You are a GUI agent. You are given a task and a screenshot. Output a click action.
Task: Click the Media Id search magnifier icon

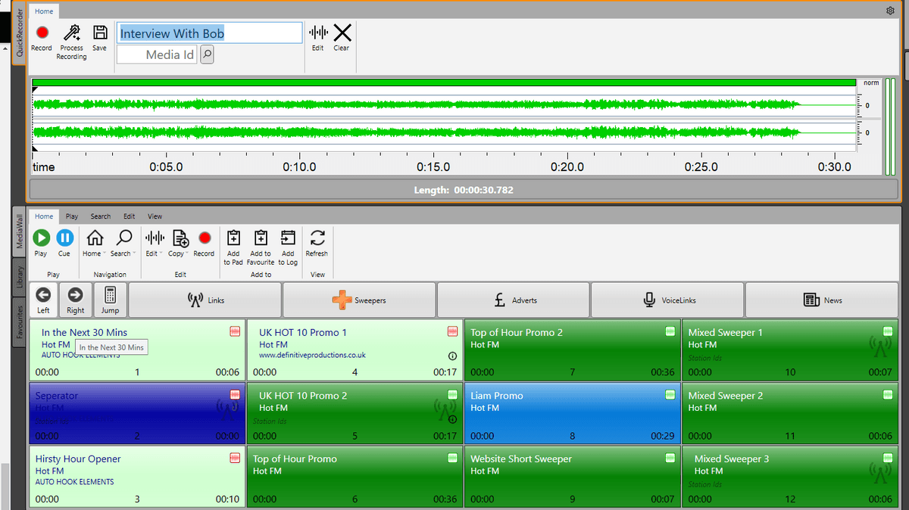tap(207, 54)
